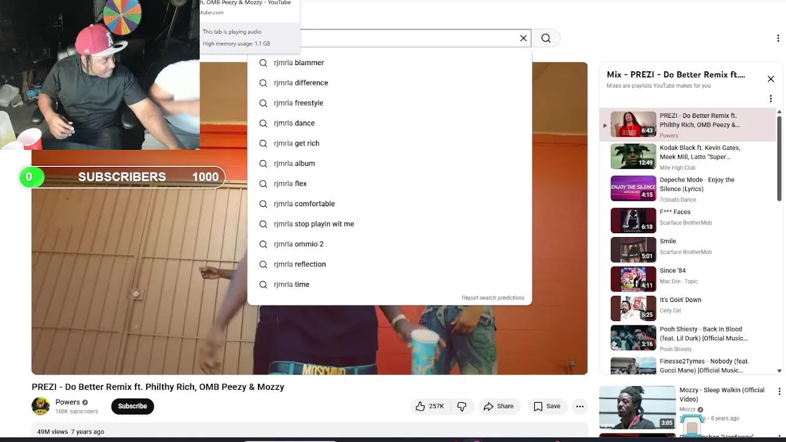
Task: Choose 'rjmrla stop playin wit me' suggestion
Action: 389,224
